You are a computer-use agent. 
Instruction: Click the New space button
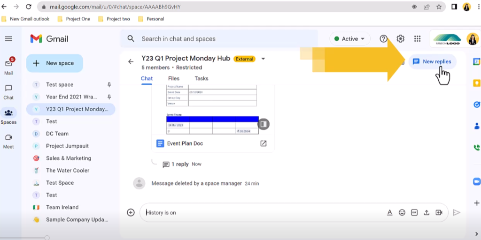point(54,63)
